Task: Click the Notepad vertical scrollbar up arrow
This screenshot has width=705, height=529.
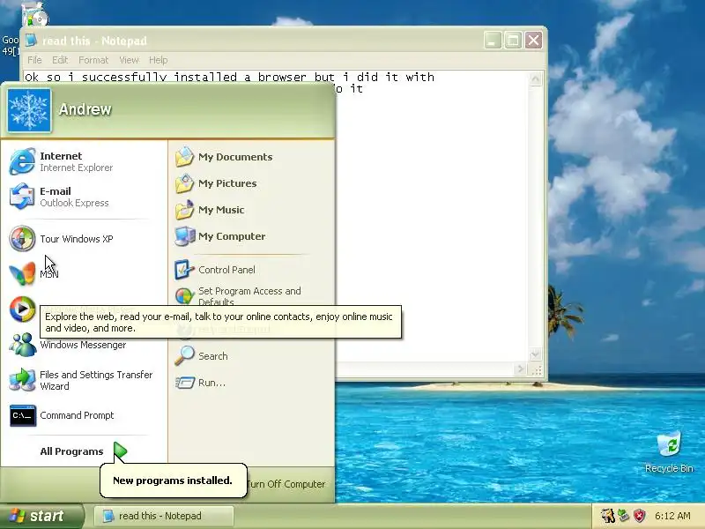Action: [535, 79]
